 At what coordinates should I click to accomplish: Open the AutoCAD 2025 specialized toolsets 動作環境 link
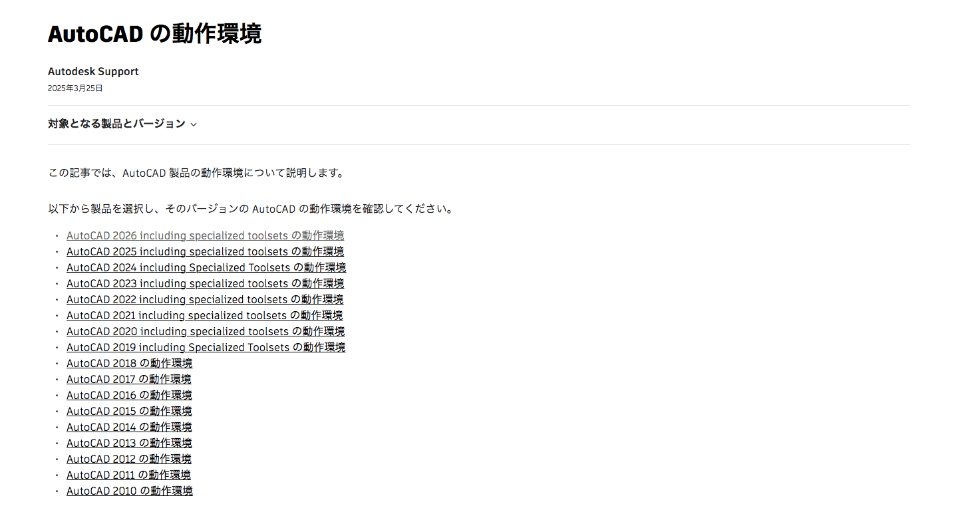[x=205, y=251]
